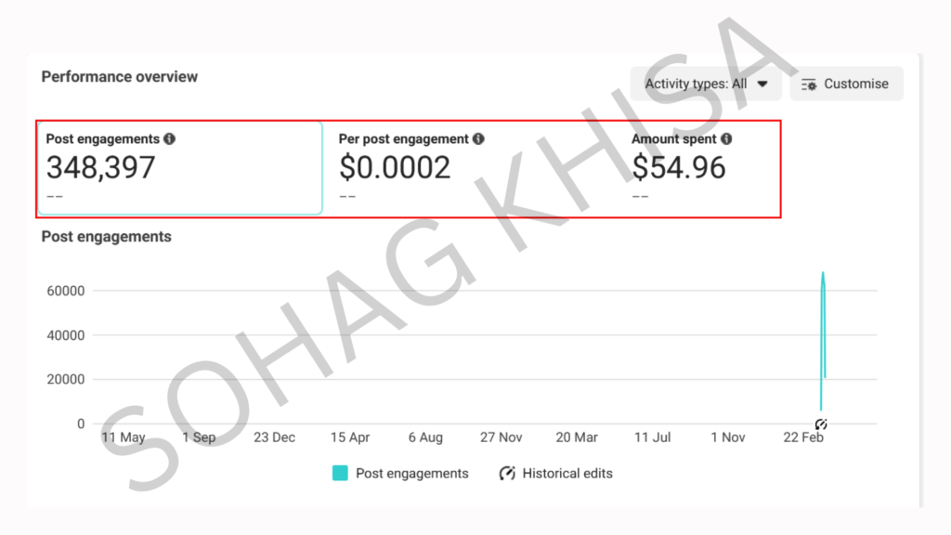Click the $54.96 amount spent value

[x=679, y=167]
